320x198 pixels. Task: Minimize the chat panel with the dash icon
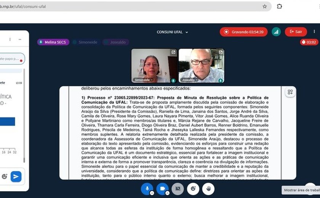coord(20,39)
